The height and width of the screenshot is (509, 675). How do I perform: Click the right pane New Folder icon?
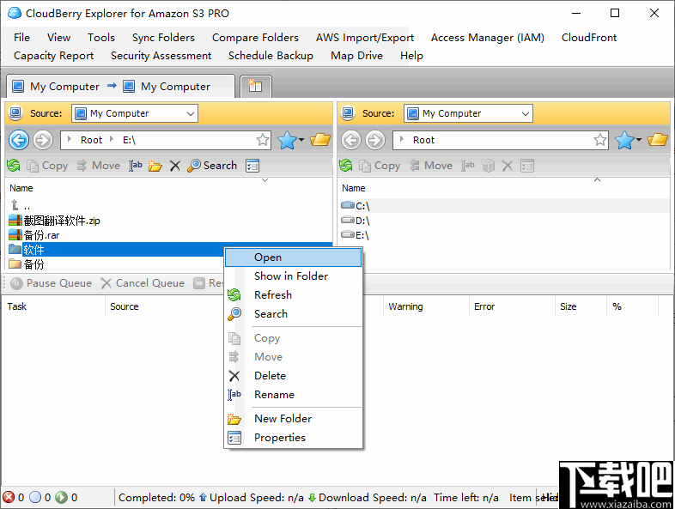(x=488, y=166)
